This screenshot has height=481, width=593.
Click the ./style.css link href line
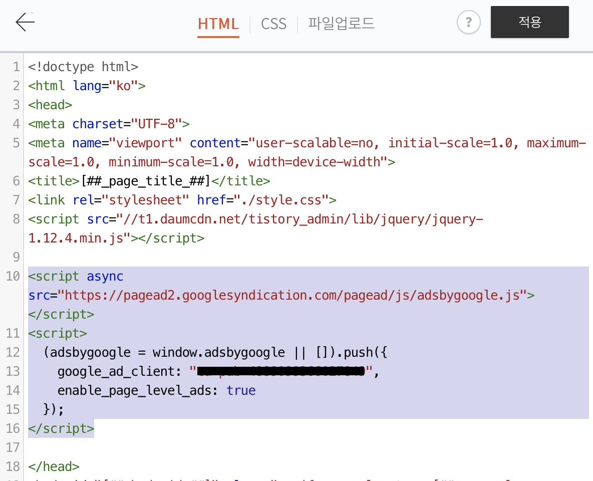pos(182,200)
